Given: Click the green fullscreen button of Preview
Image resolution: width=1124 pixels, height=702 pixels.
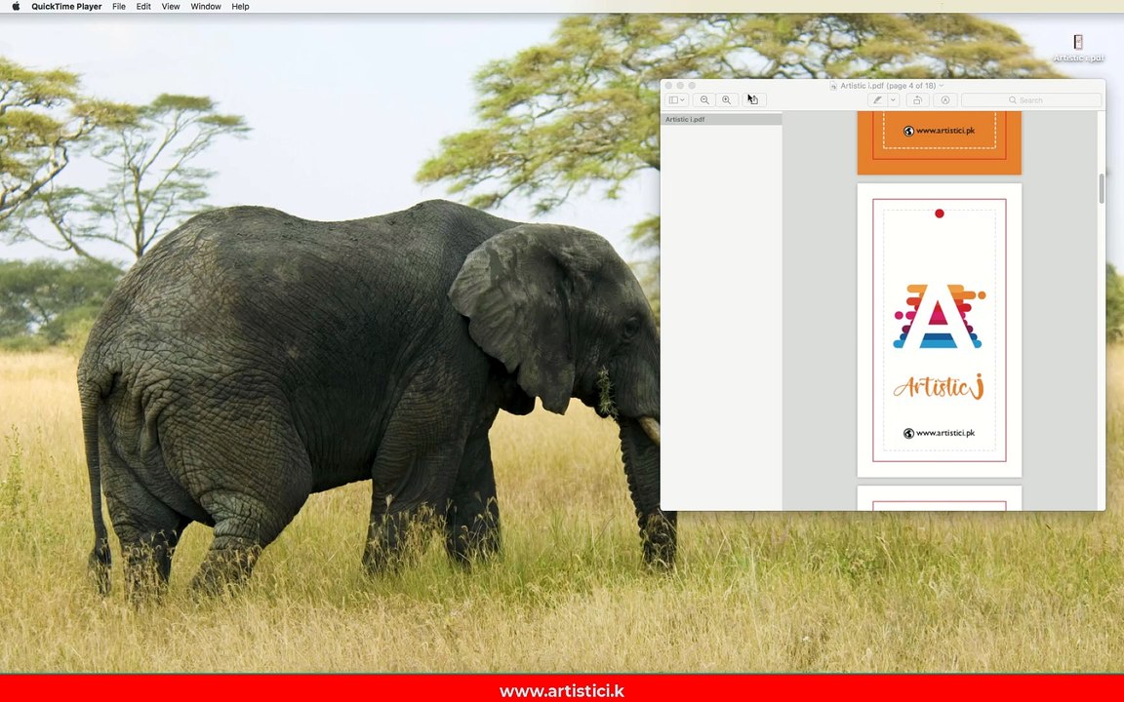Looking at the screenshot, I should [692, 85].
